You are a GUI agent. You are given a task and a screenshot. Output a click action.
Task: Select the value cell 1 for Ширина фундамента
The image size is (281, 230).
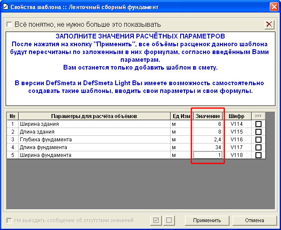click(208, 155)
